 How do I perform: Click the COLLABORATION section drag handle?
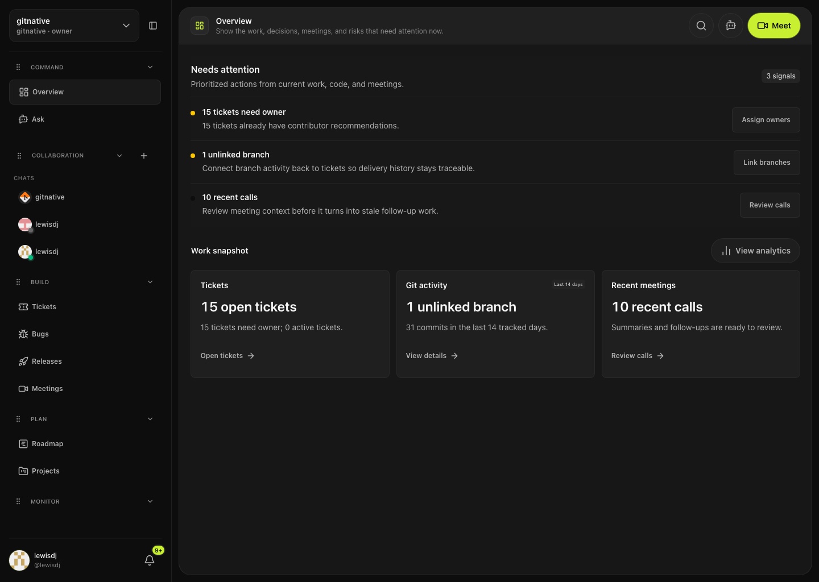pos(19,156)
